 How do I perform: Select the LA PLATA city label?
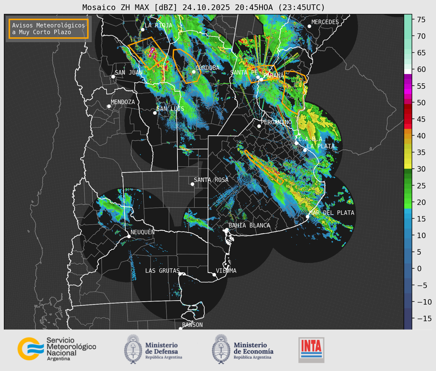321,146
